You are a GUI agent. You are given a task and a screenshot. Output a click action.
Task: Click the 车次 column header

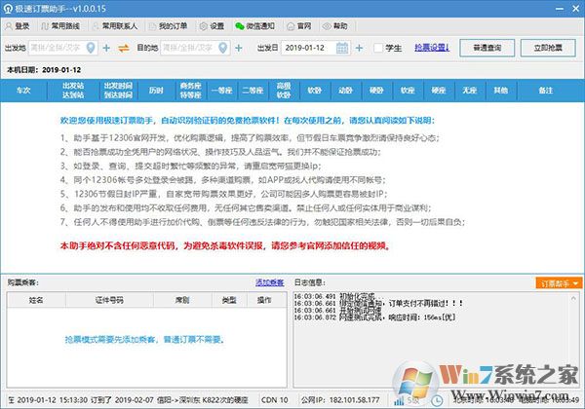(23, 91)
